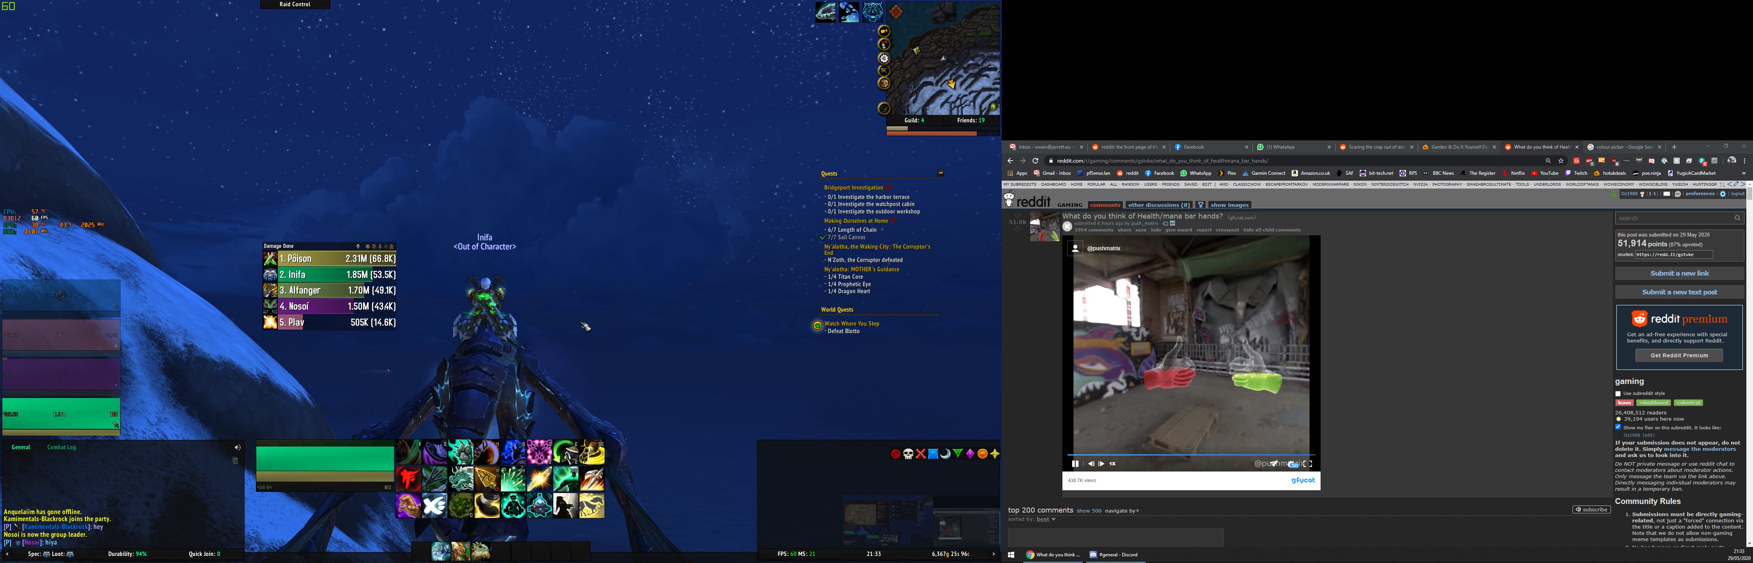The image size is (1753, 563).
Task: Open the other discussions (8) tab
Action: [x=1159, y=204]
